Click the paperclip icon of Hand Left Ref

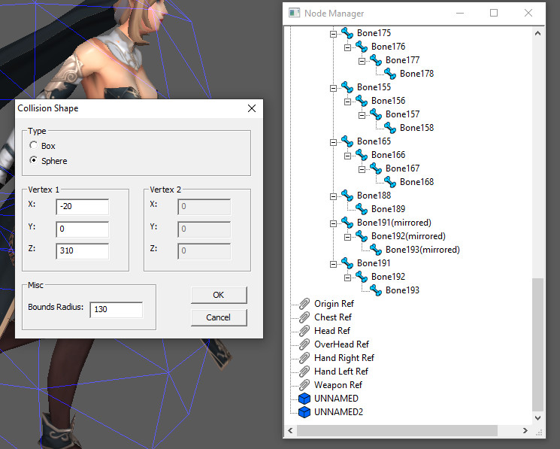304,372
